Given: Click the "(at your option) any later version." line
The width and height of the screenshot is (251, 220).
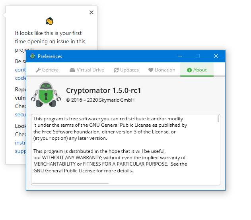Looking at the screenshot, I should pos(70,138).
